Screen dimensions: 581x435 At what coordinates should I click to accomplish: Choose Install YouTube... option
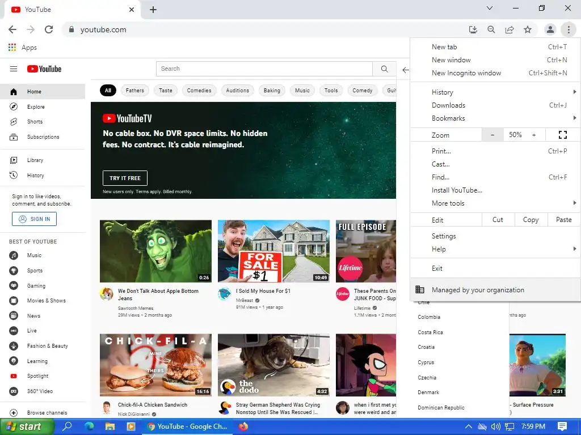(x=495, y=190)
